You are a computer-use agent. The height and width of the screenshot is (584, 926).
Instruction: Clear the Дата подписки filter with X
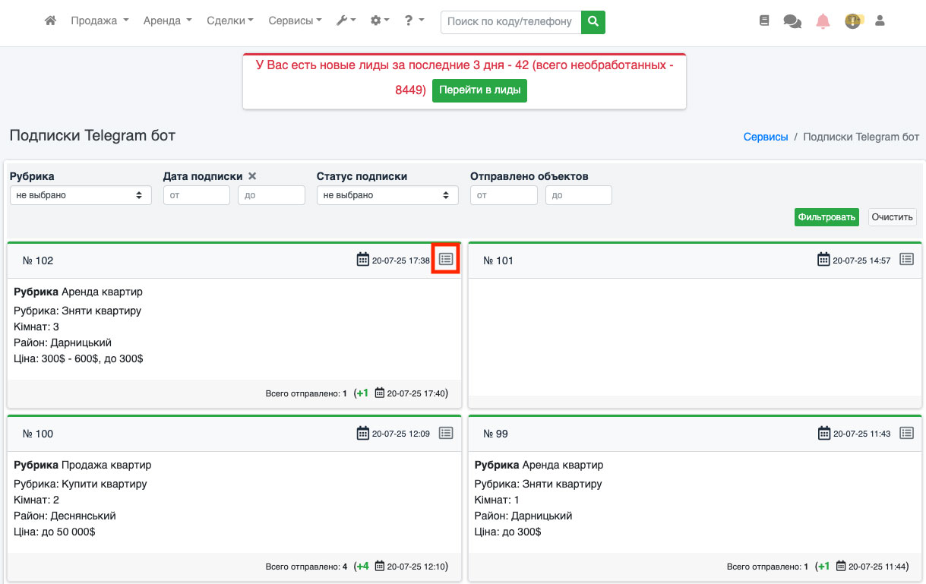(x=252, y=176)
